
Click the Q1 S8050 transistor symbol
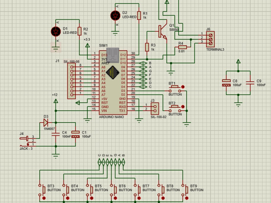click(163, 32)
